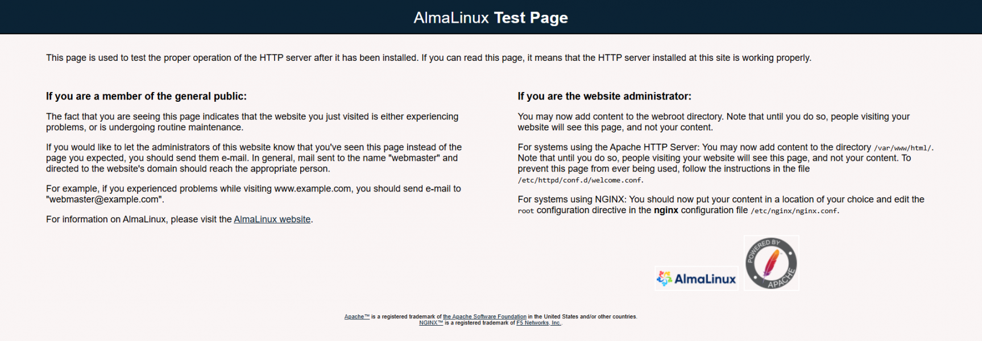Click the intro sentence about HTTP server

pos(429,58)
